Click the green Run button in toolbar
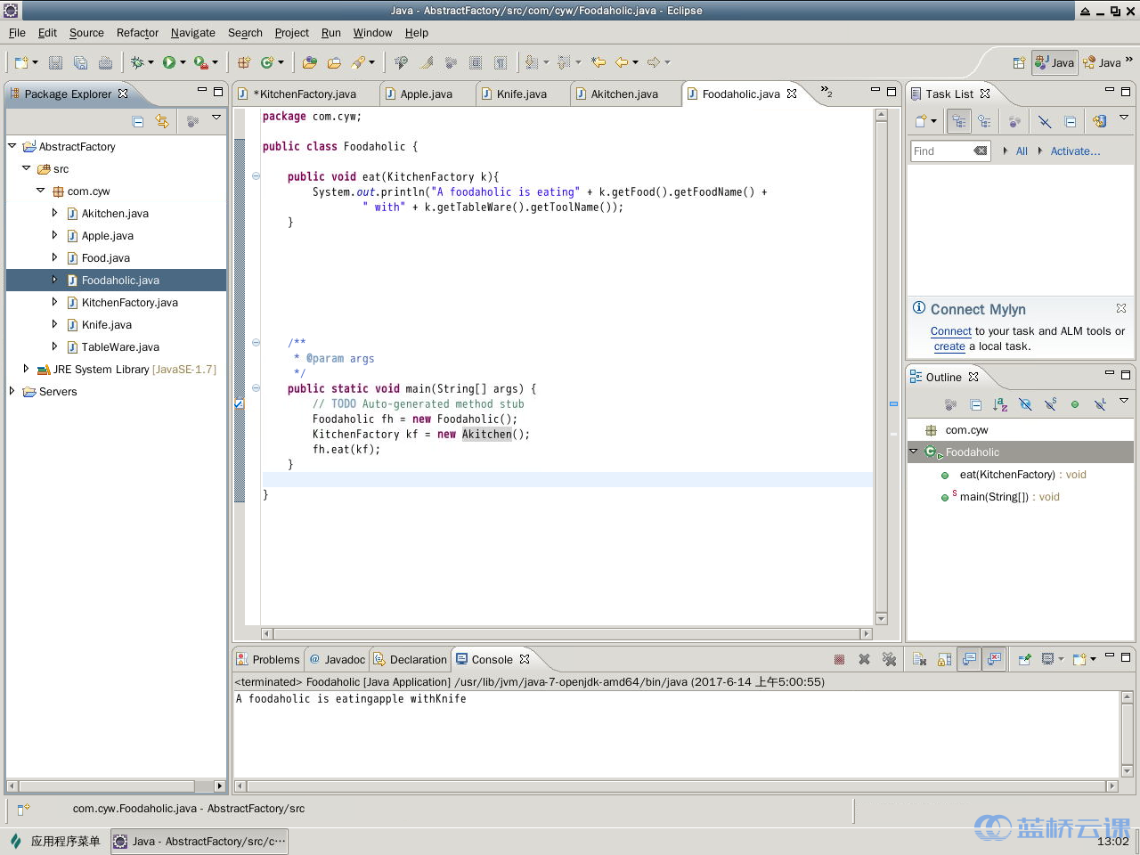The width and height of the screenshot is (1140, 855). [168, 62]
